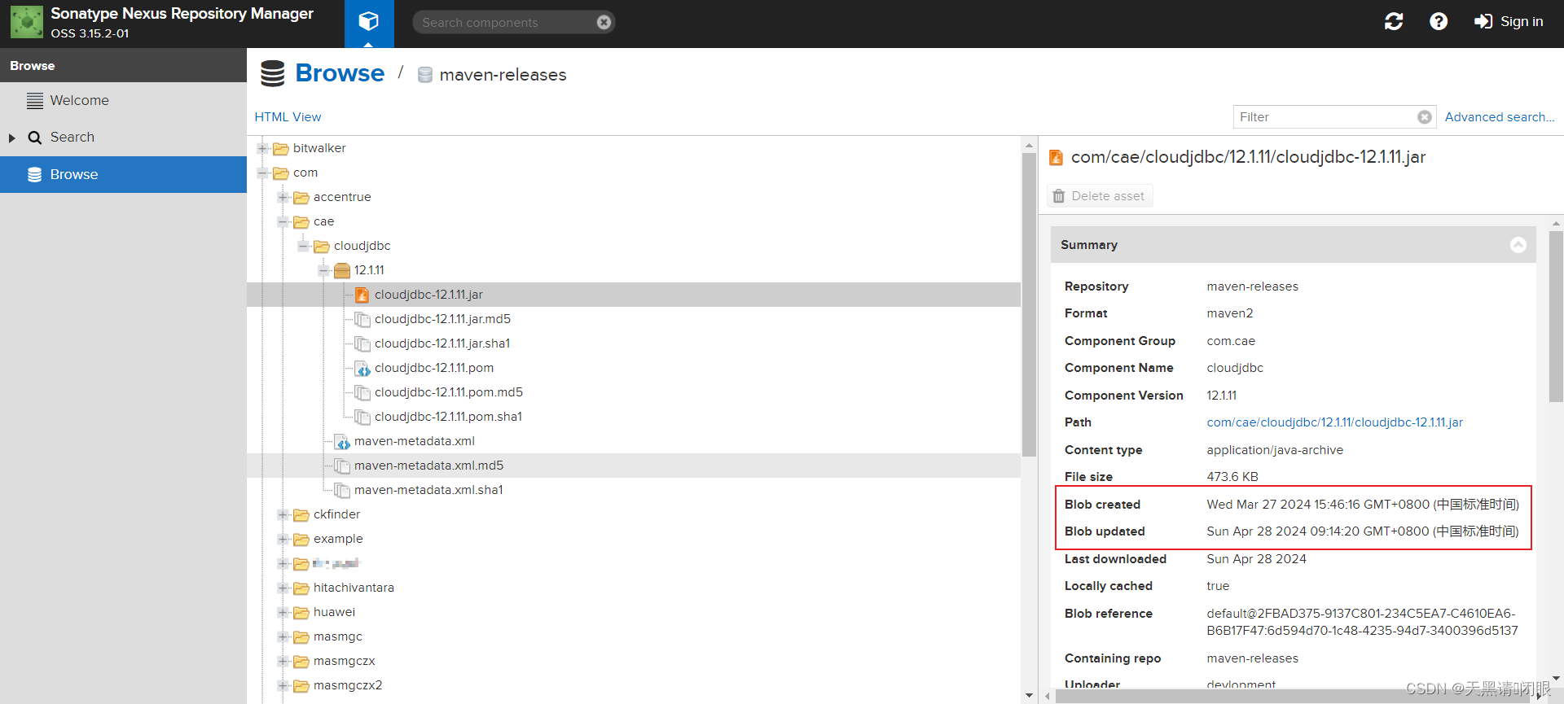
Task: Refresh the page with the refresh icon
Action: [x=1394, y=22]
